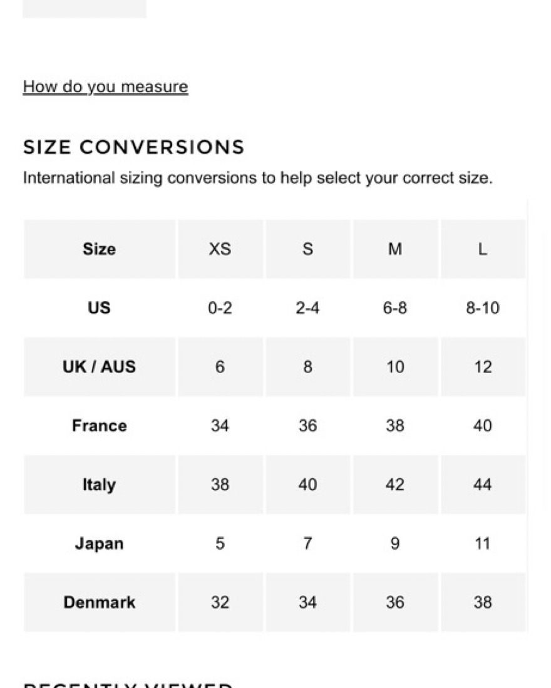Click UK / AUS size 10 cell
This screenshot has width=551, height=688.
pyautogui.click(x=395, y=367)
